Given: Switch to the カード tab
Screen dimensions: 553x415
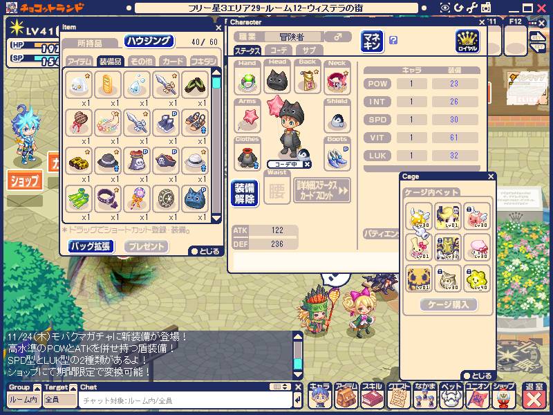Looking at the screenshot, I should (172, 62).
